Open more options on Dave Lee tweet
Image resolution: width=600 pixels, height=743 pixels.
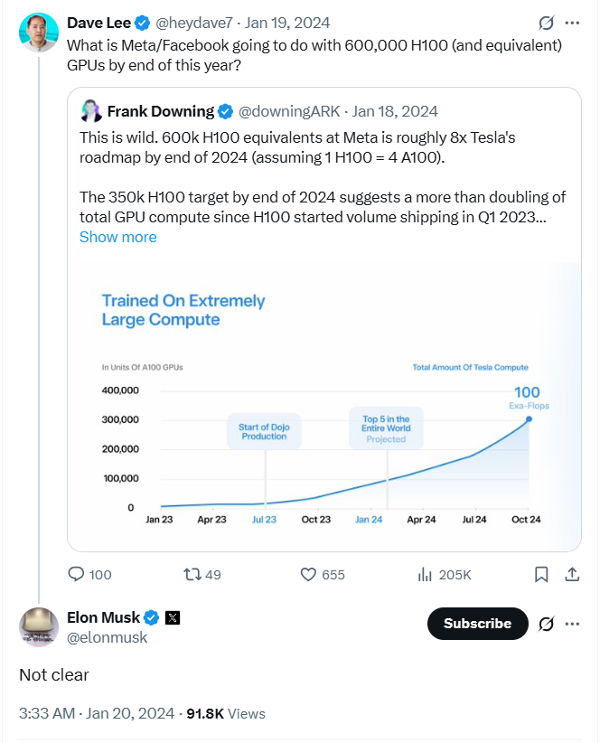click(572, 23)
